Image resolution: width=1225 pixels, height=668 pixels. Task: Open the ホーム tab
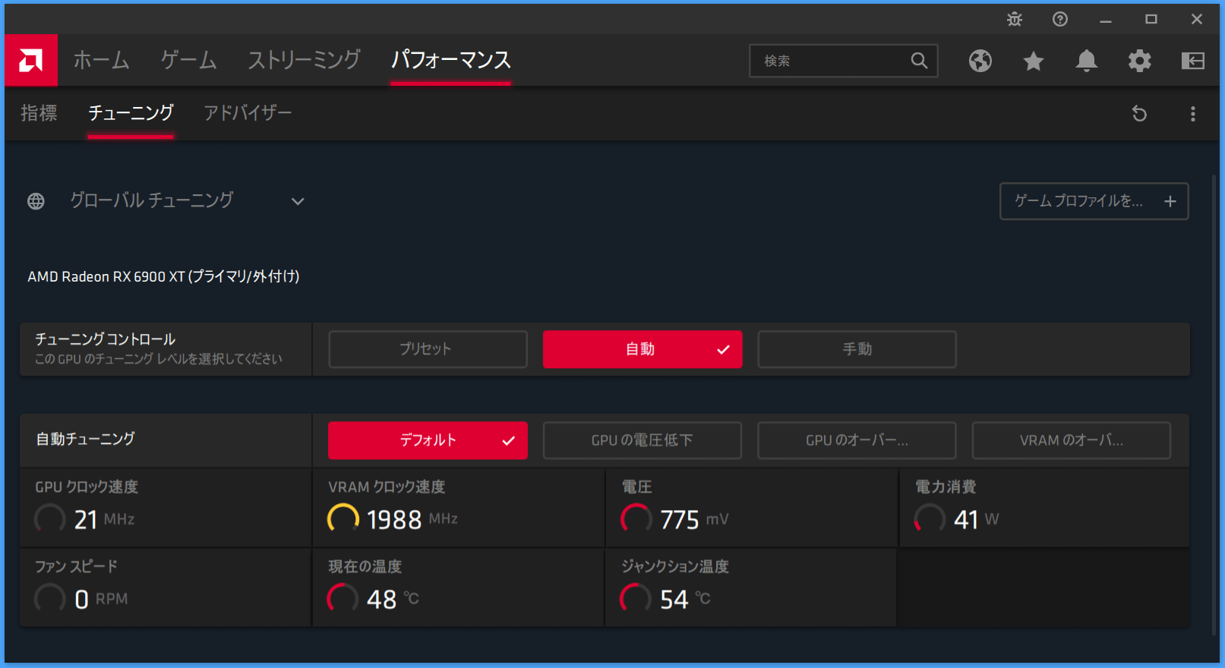point(101,60)
